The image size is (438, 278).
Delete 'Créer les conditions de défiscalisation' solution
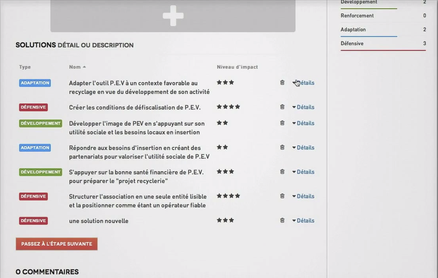282,107
